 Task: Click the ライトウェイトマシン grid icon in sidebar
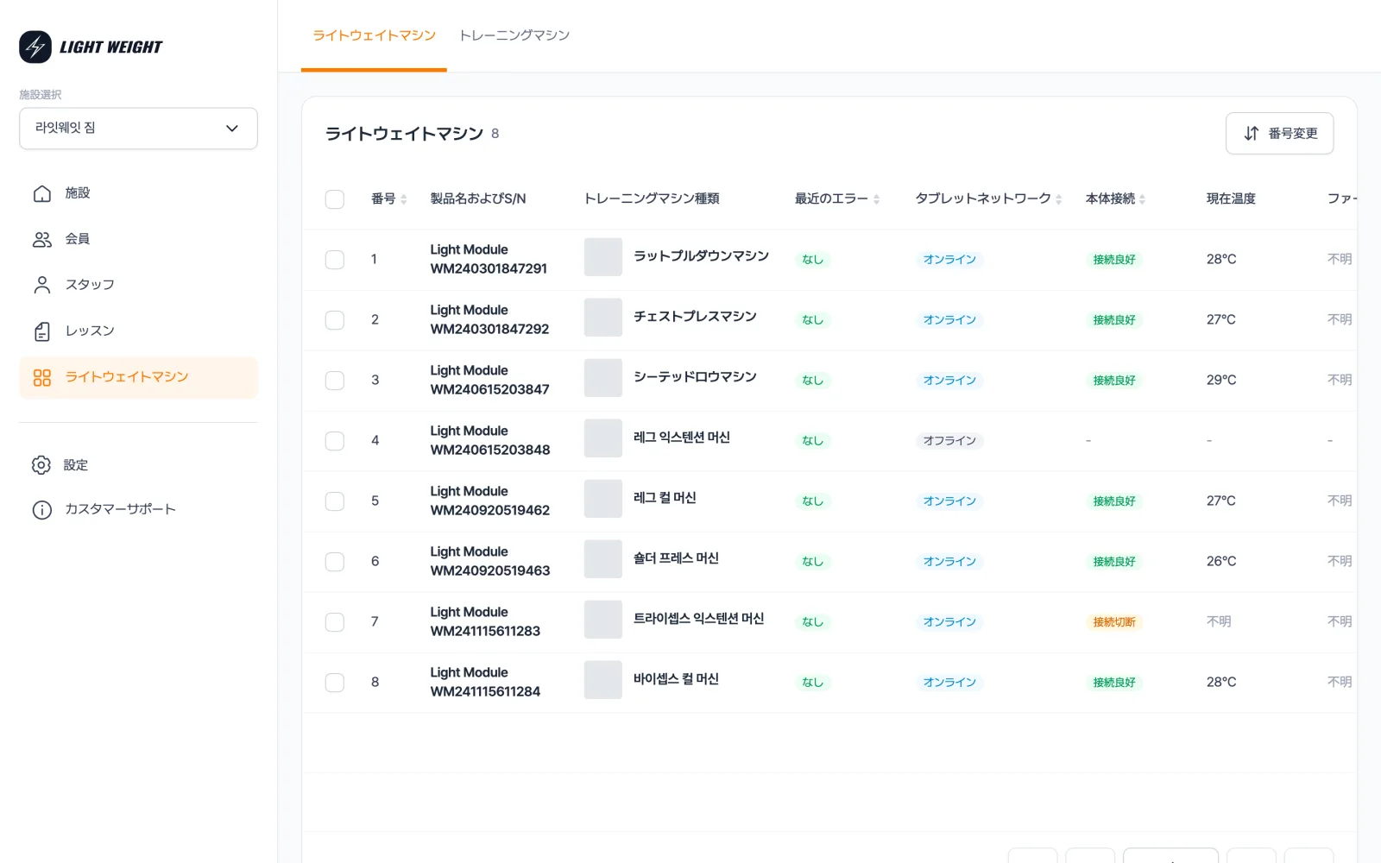point(42,377)
